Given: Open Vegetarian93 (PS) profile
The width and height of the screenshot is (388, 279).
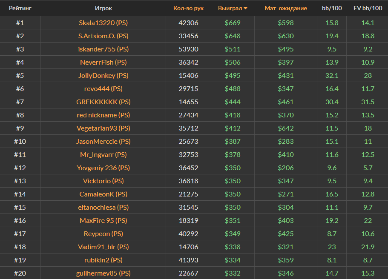Looking at the screenshot, I should 103,128.
